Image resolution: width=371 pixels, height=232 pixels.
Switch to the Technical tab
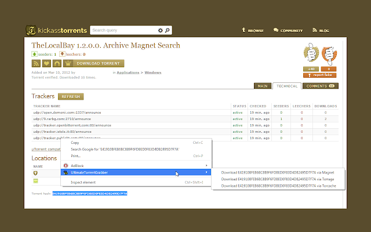click(x=287, y=86)
